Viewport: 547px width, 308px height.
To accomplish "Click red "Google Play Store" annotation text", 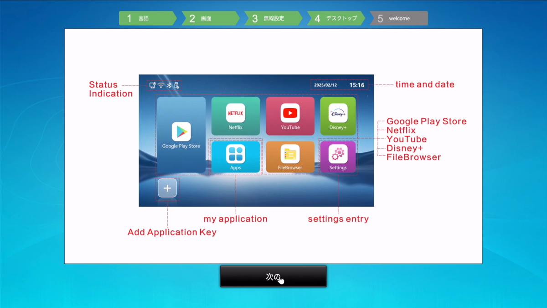I will pos(427,121).
